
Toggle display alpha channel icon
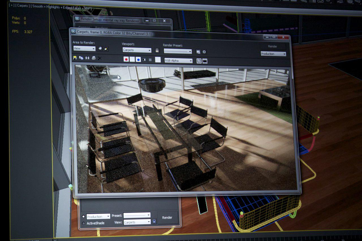coord(144,60)
